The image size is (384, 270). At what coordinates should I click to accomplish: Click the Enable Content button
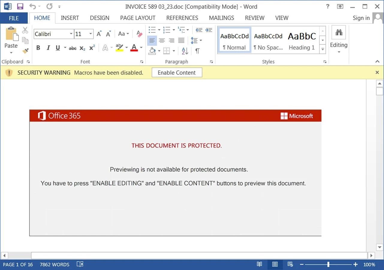[x=177, y=72]
